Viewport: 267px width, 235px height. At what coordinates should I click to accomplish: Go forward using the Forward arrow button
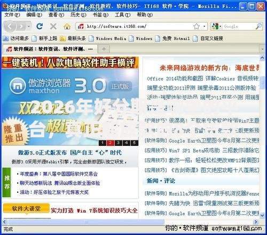pos(21,27)
